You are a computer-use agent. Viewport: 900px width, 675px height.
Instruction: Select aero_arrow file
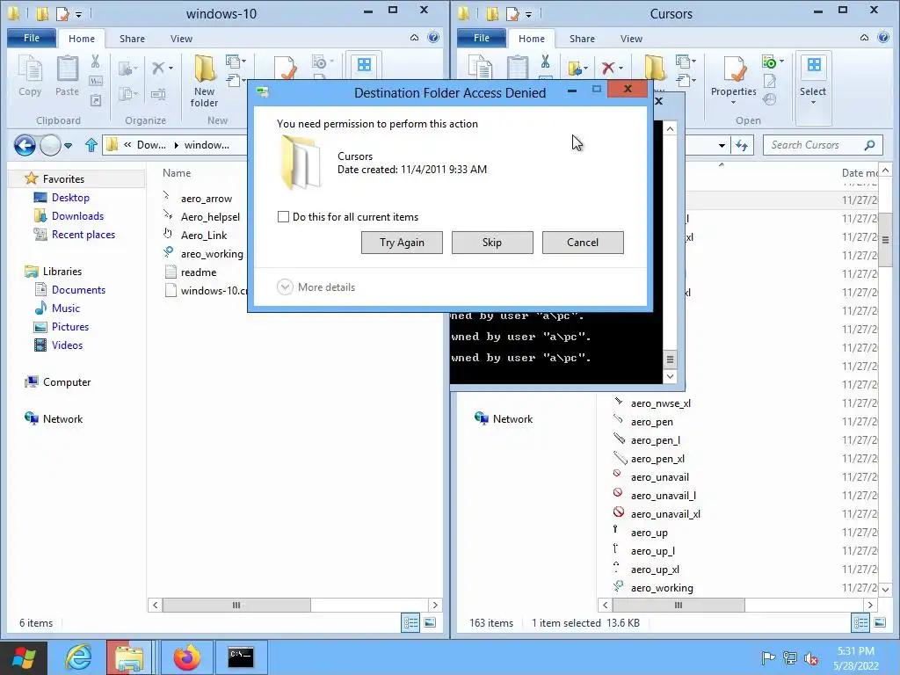coord(206,199)
